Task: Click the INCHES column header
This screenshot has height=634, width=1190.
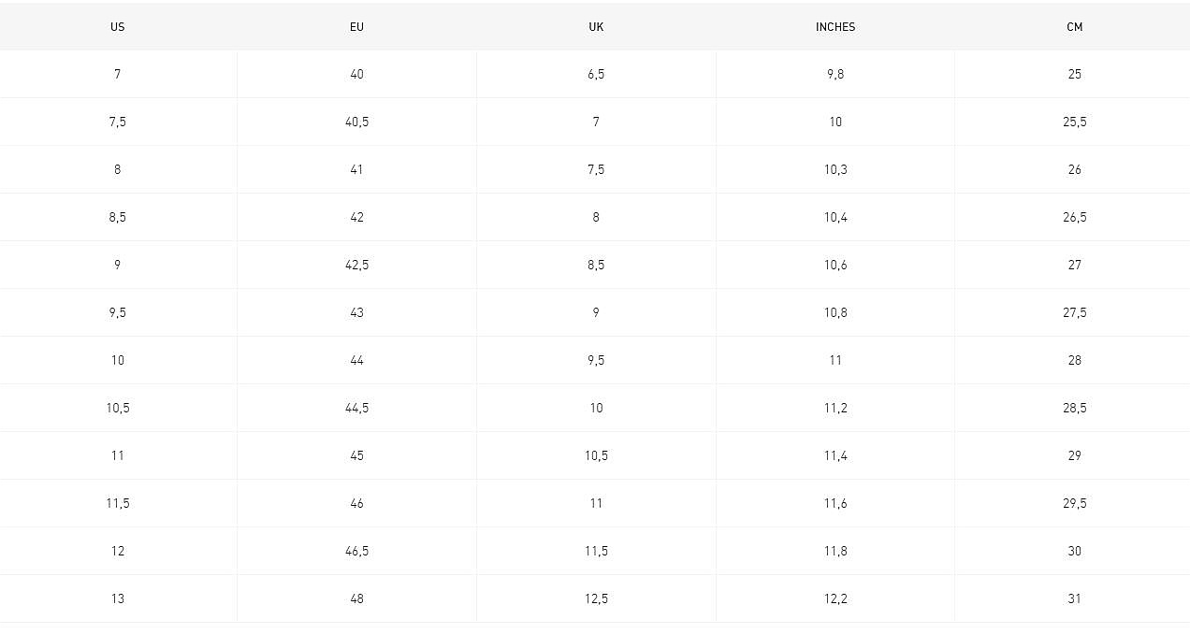Action: [x=835, y=27]
